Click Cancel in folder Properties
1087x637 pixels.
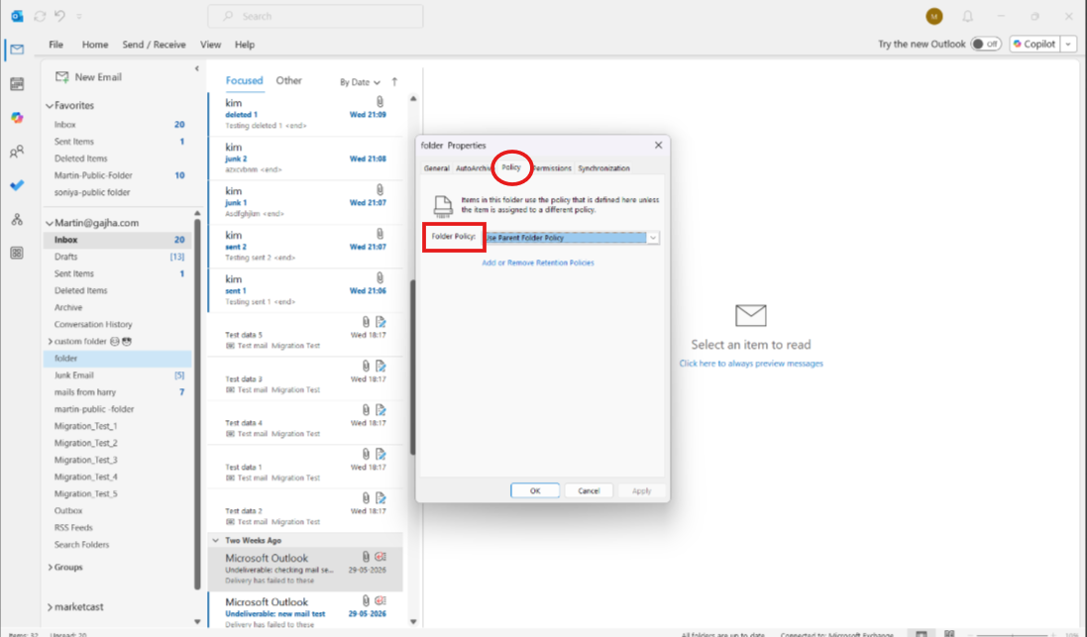[589, 490]
